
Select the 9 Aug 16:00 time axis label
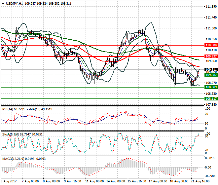coord(72,181)
